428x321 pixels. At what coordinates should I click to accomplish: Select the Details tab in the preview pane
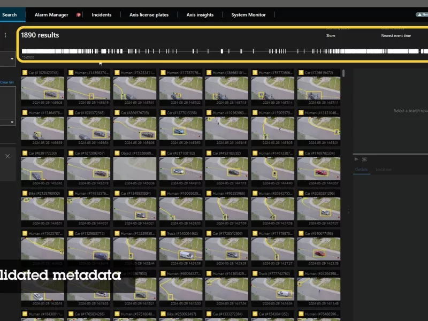tap(362, 170)
